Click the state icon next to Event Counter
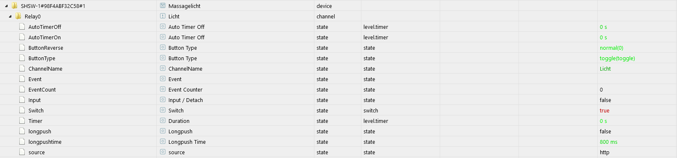Screen dimensions: 677x158 point(163,89)
